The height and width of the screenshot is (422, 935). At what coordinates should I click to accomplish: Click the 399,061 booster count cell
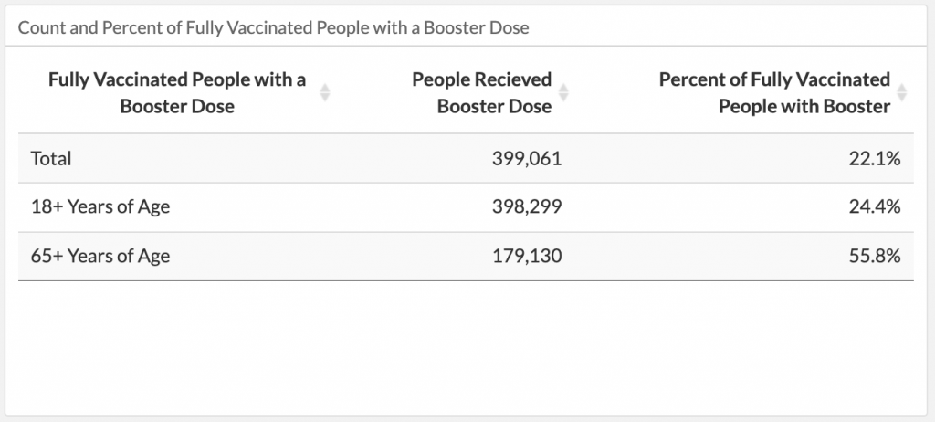(527, 158)
